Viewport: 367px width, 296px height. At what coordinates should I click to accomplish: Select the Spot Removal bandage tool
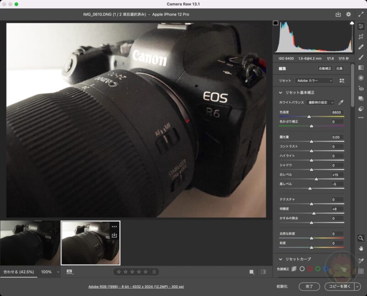361,47
